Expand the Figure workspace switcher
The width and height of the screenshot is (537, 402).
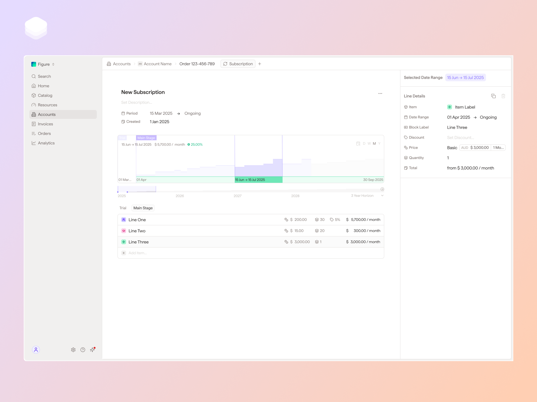pos(43,64)
